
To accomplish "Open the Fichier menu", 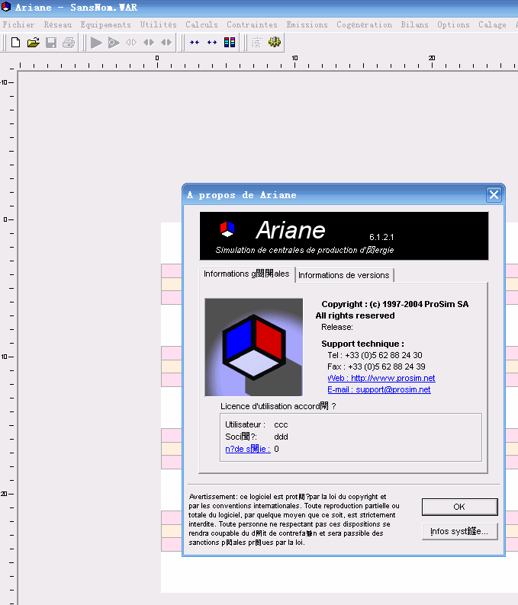I will pyautogui.click(x=18, y=24).
